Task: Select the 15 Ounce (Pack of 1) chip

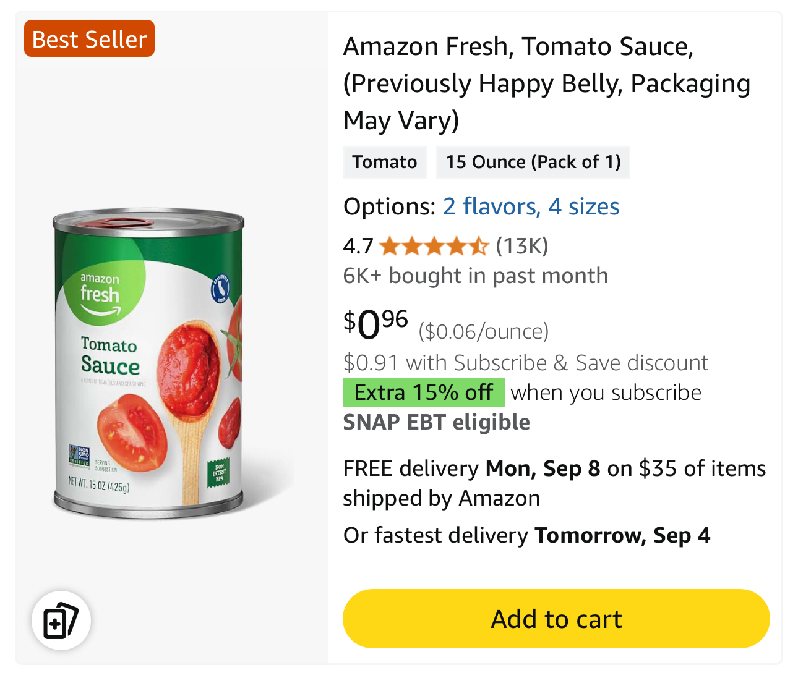Action: (533, 162)
